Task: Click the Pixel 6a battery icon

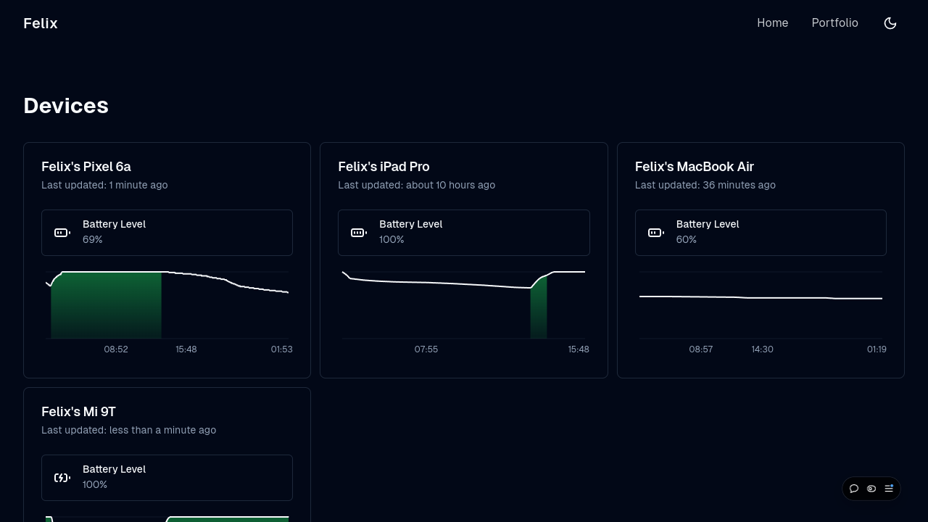Action: (62, 233)
